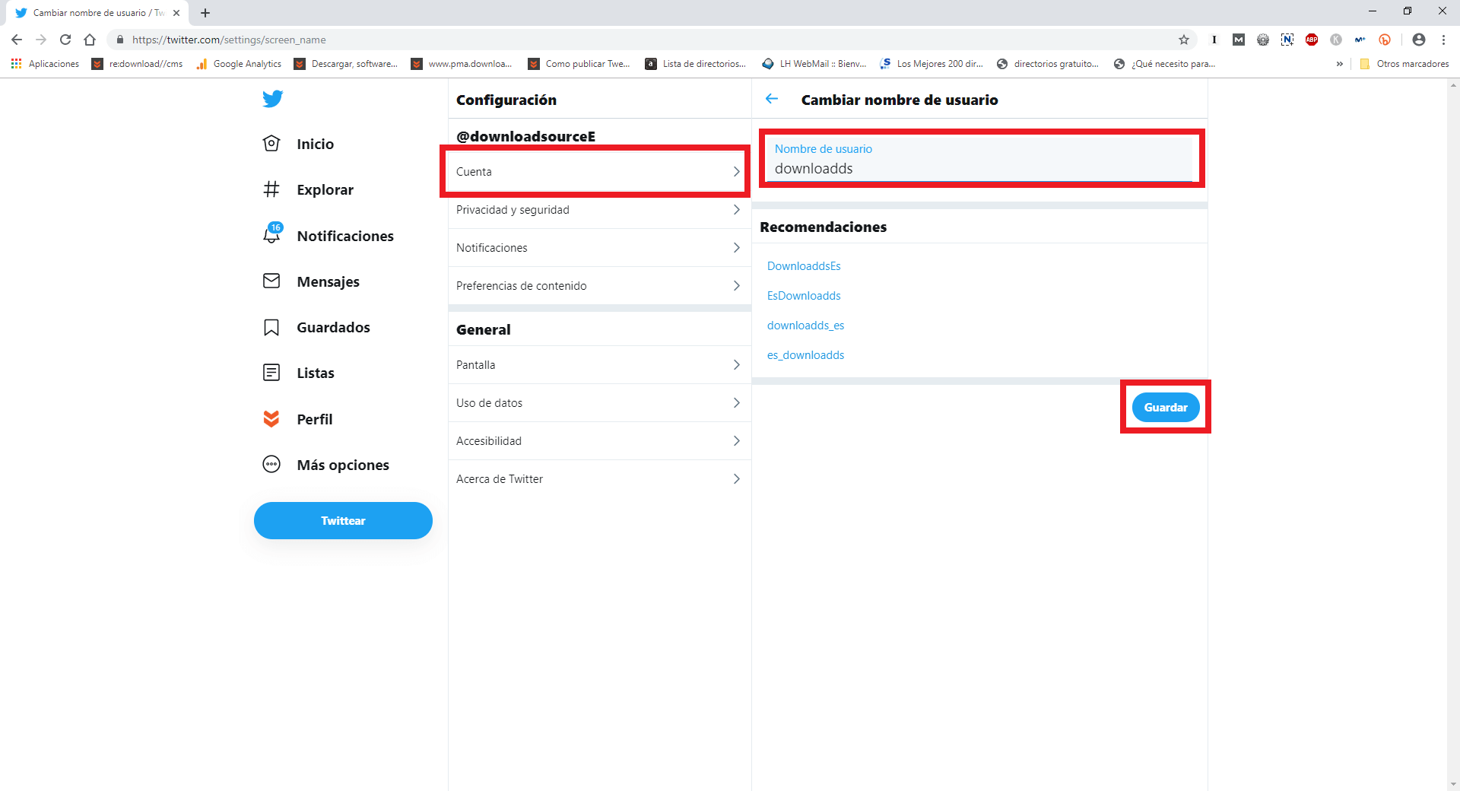Click browser forward navigation arrow
The image size is (1460, 791).
point(41,40)
